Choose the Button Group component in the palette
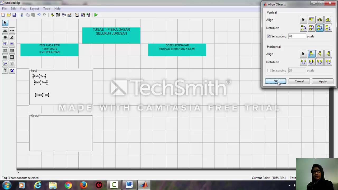338x190 pixels. coord(5,70)
